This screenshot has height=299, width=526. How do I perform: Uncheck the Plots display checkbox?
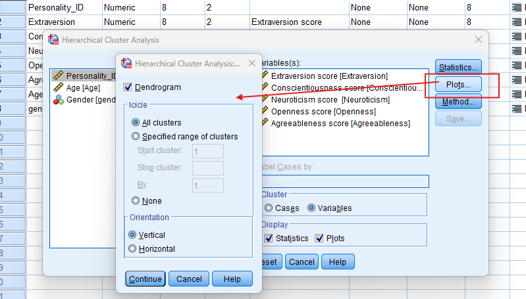pos(319,238)
